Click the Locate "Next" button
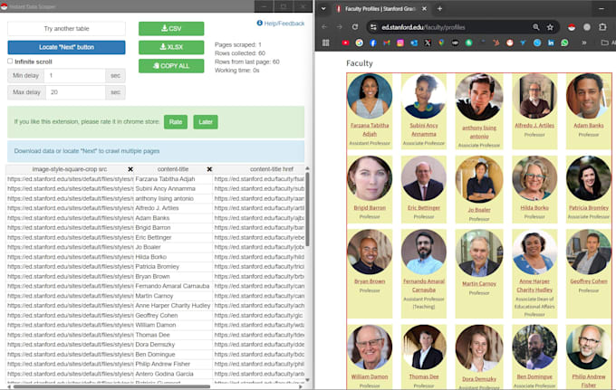The width and height of the screenshot is (616, 390). pos(66,47)
